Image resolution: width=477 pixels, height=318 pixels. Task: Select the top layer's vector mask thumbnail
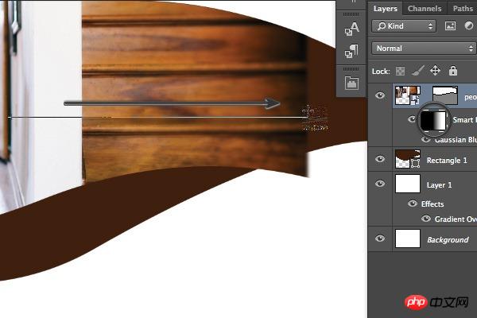click(445, 95)
